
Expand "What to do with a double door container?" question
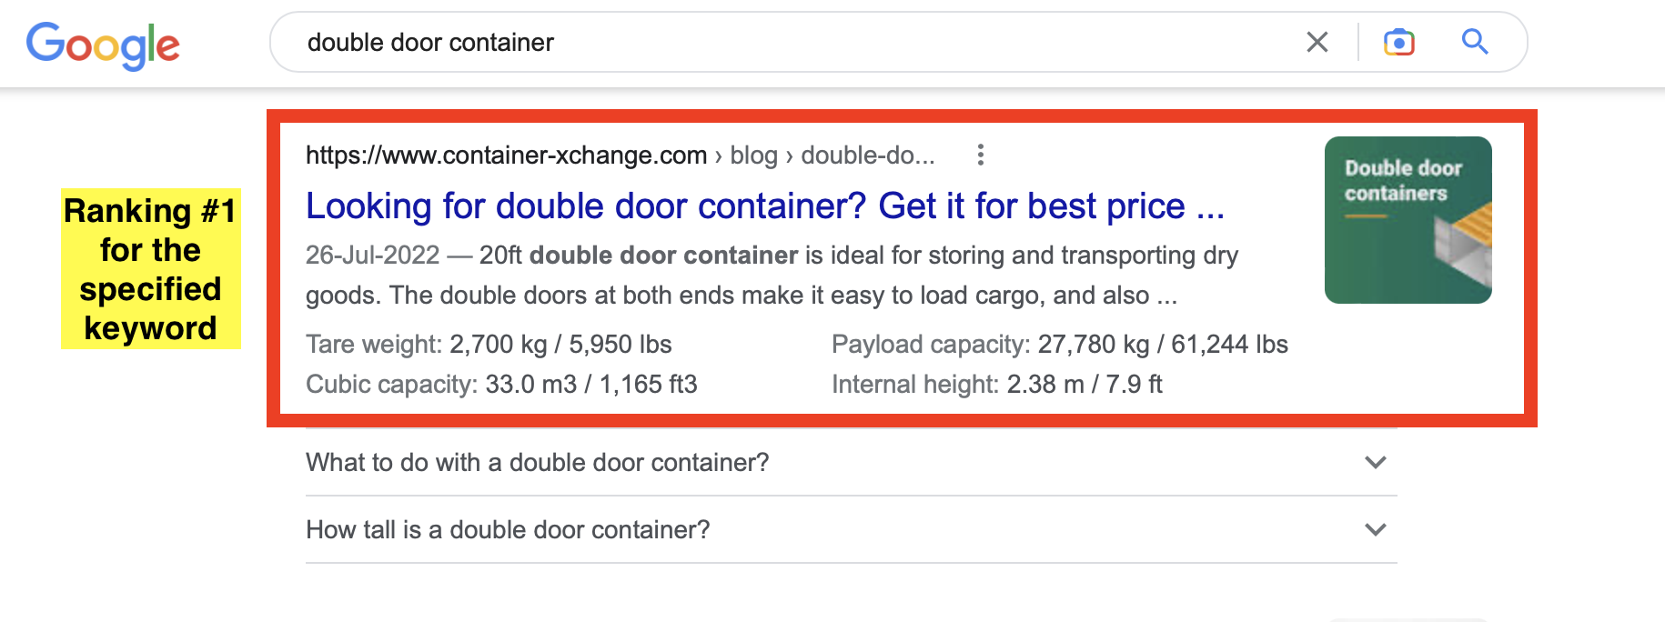[x=537, y=463]
